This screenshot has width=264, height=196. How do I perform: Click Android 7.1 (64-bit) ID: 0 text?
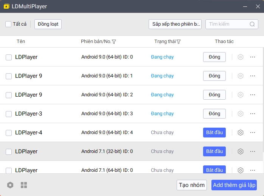click(107, 170)
